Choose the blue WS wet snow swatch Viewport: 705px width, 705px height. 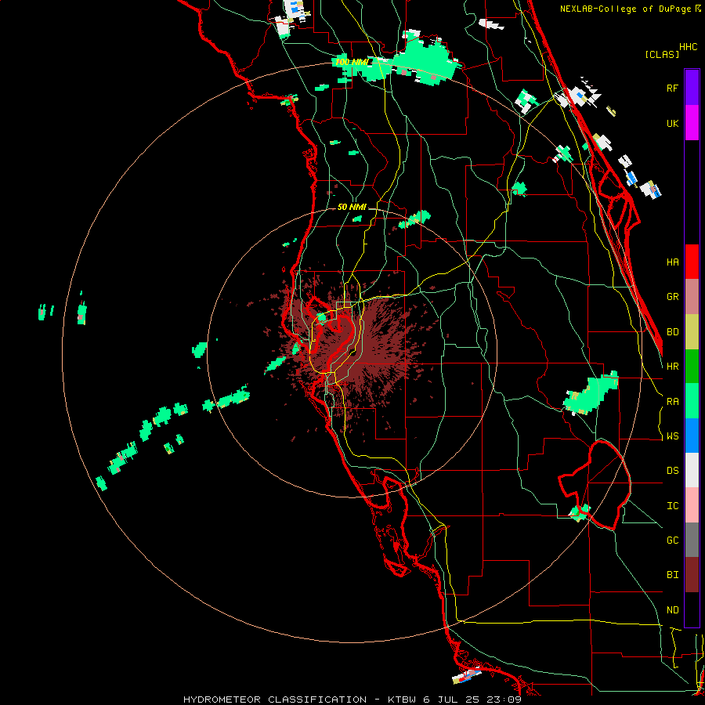point(692,436)
